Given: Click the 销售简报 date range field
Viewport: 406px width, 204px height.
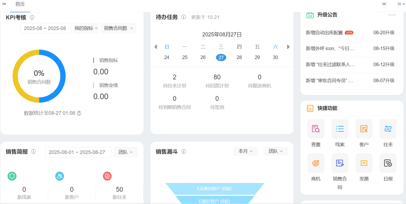Looking at the screenshot, I should pyautogui.click(x=78, y=152).
